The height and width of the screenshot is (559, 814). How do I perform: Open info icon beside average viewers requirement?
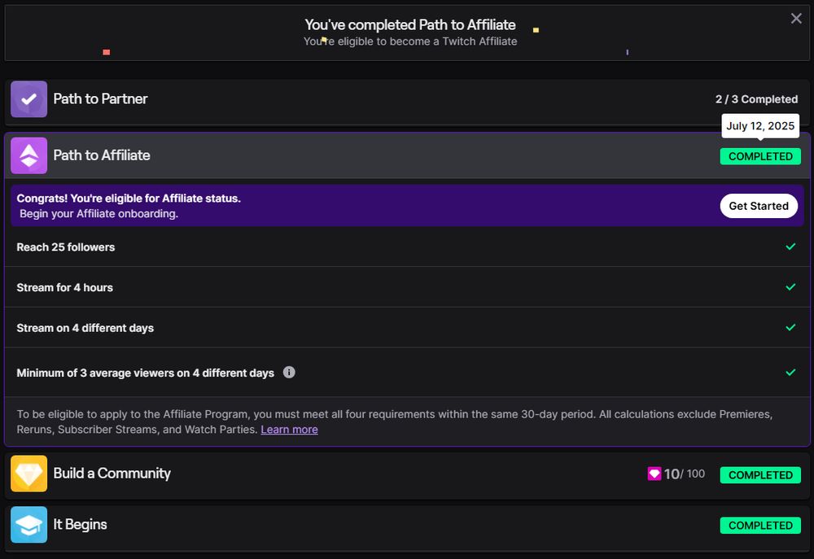tap(289, 372)
